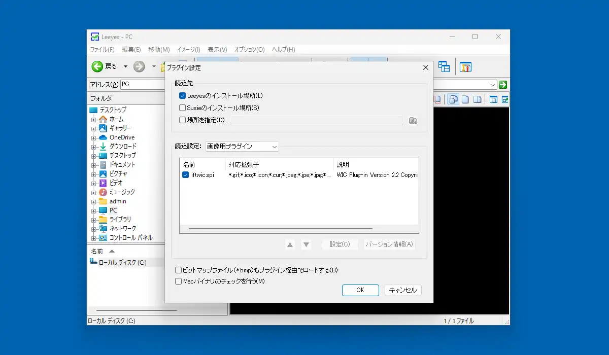Toggle the iftwic.spi plugin checkbox
This screenshot has width=609, height=355.
(x=185, y=175)
